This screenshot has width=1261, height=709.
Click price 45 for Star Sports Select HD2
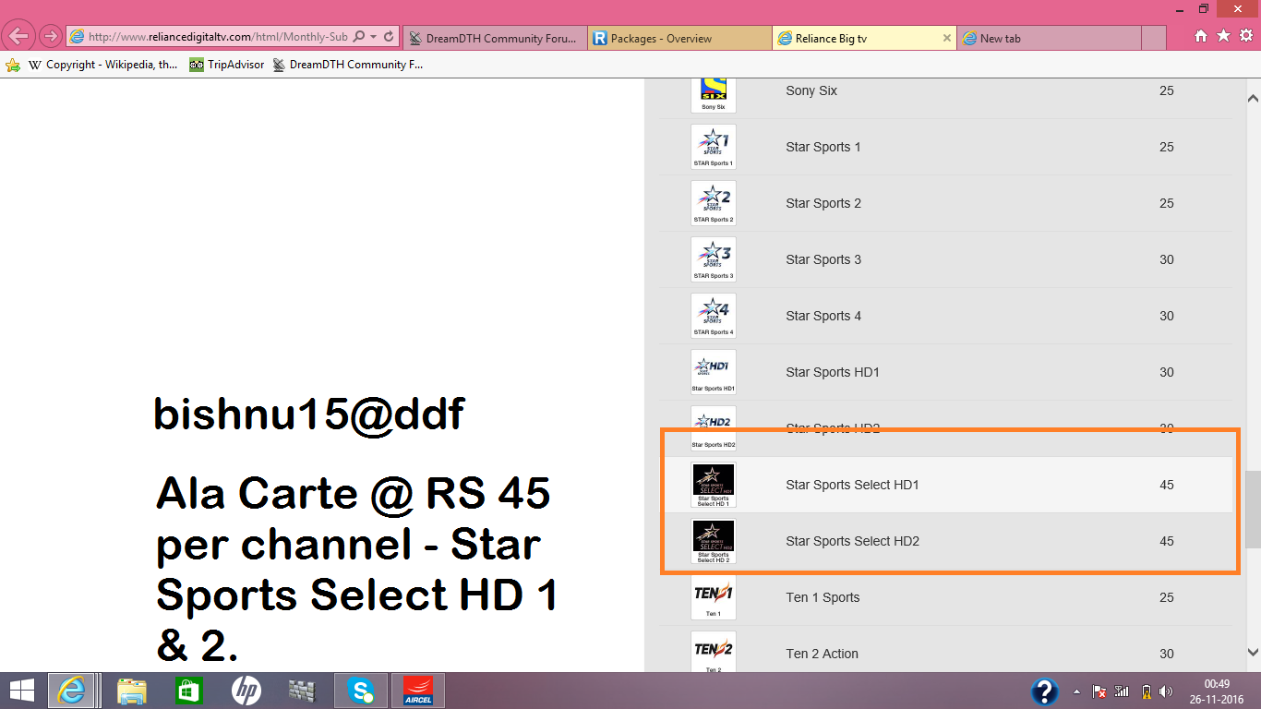[x=1167, y=541]
